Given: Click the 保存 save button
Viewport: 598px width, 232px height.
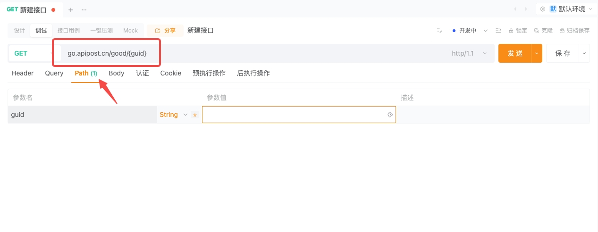Looking at the screenshot, I should point(563,53).
